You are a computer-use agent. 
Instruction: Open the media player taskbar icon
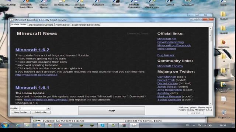tap(39, 125)
